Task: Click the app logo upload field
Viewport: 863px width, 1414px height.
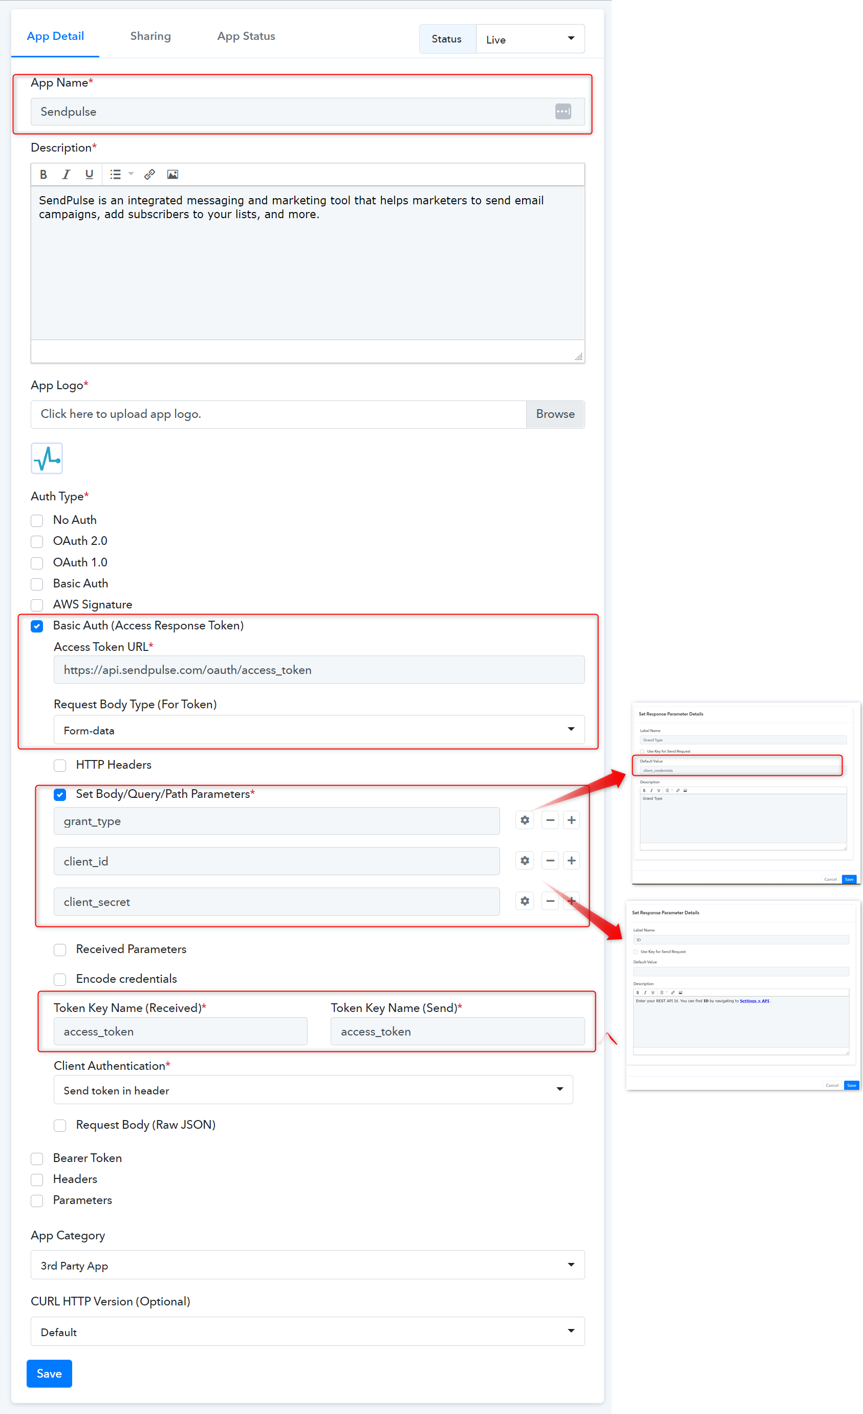Action: pos(278,414)
